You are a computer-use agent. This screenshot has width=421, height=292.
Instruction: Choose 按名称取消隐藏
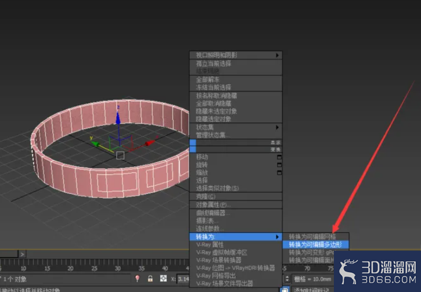[x=217, y=96]
